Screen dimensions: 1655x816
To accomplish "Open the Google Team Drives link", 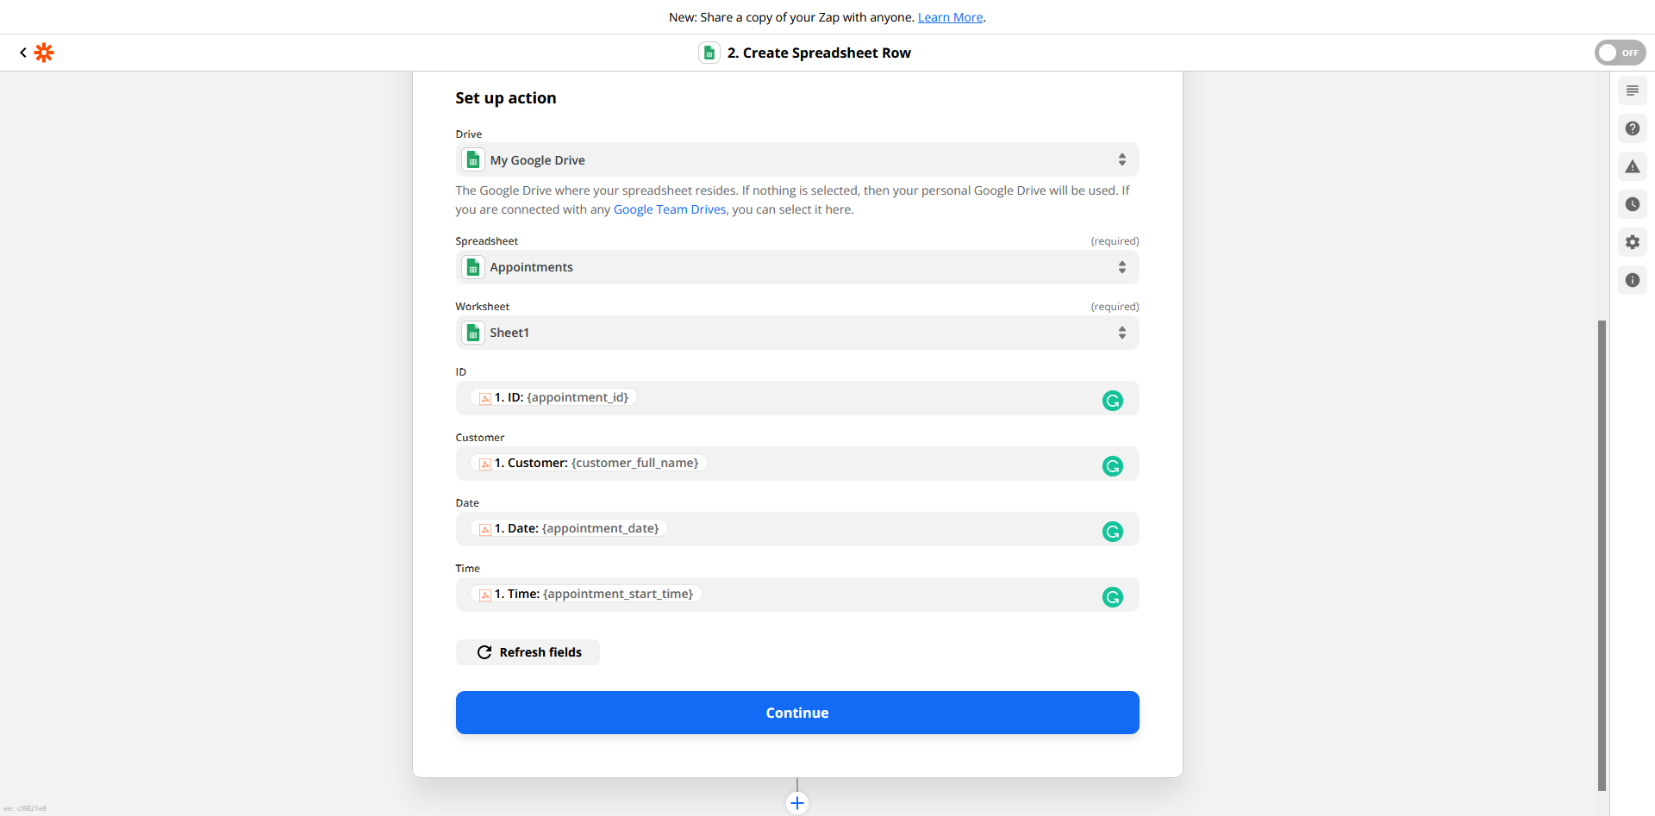I will pos(670,209).
